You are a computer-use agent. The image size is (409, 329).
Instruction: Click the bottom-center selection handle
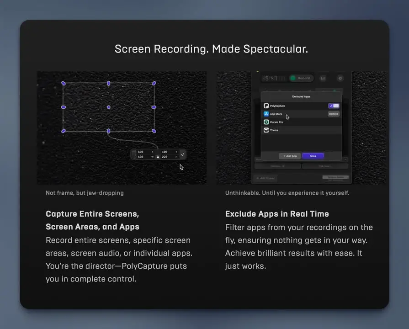click(108, 131)
